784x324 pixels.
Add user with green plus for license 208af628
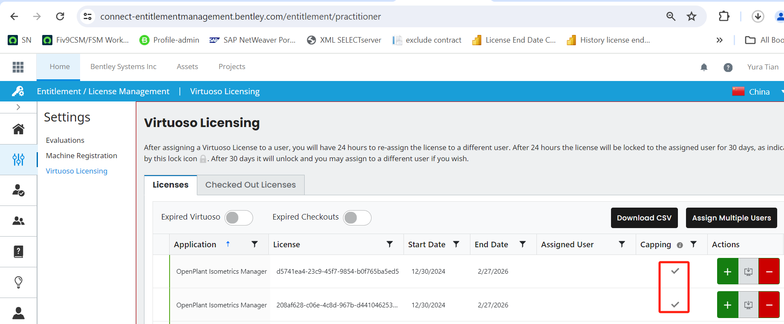(728, 304)
